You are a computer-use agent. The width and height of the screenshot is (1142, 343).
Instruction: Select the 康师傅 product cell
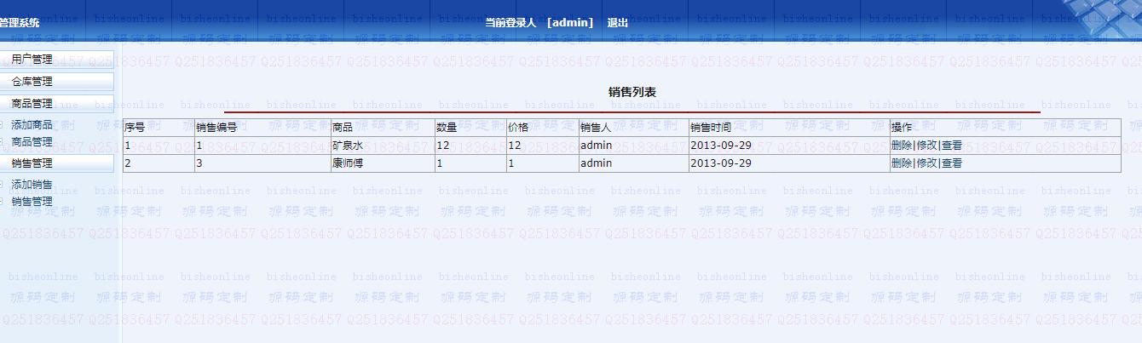383,163
